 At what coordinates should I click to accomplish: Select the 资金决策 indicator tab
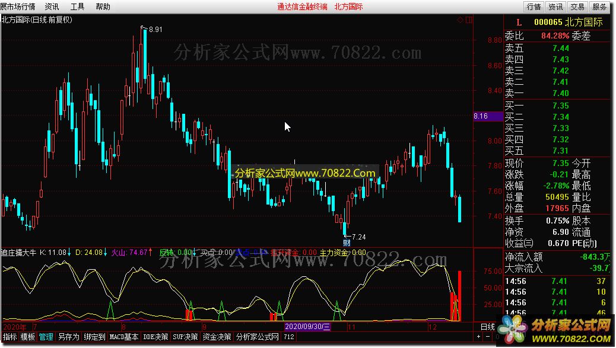(x=217, y=337)
